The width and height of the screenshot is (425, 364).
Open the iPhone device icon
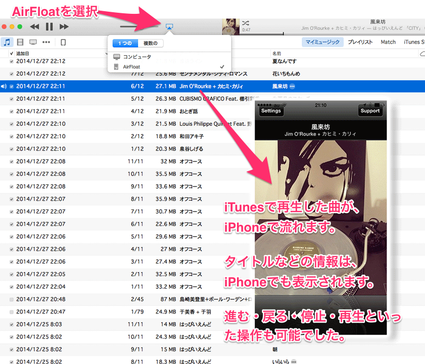pos(63,43)
